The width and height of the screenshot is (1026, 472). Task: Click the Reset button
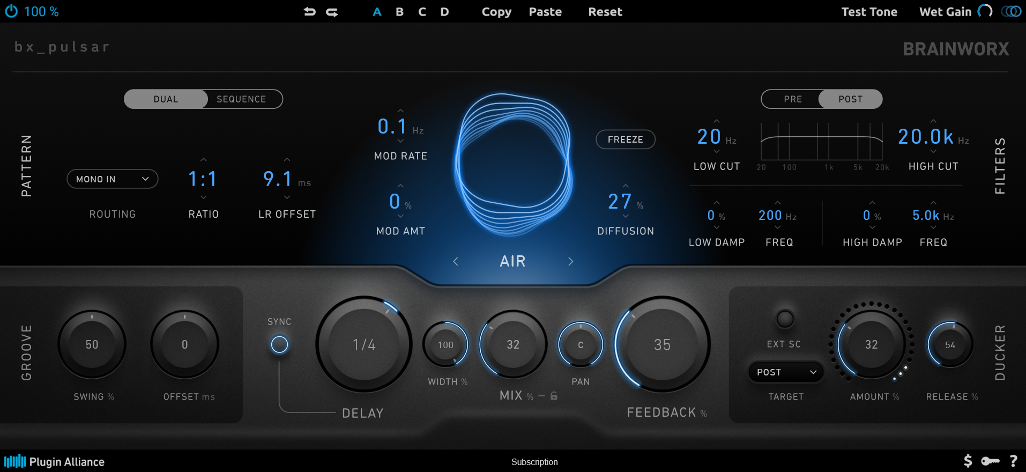[605, 12]
